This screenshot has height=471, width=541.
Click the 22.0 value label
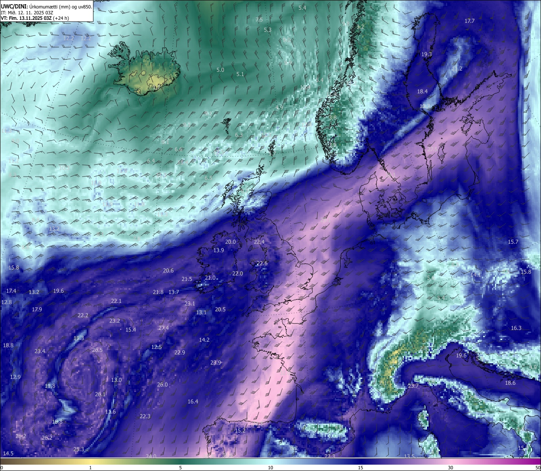[x=238, y=273]
